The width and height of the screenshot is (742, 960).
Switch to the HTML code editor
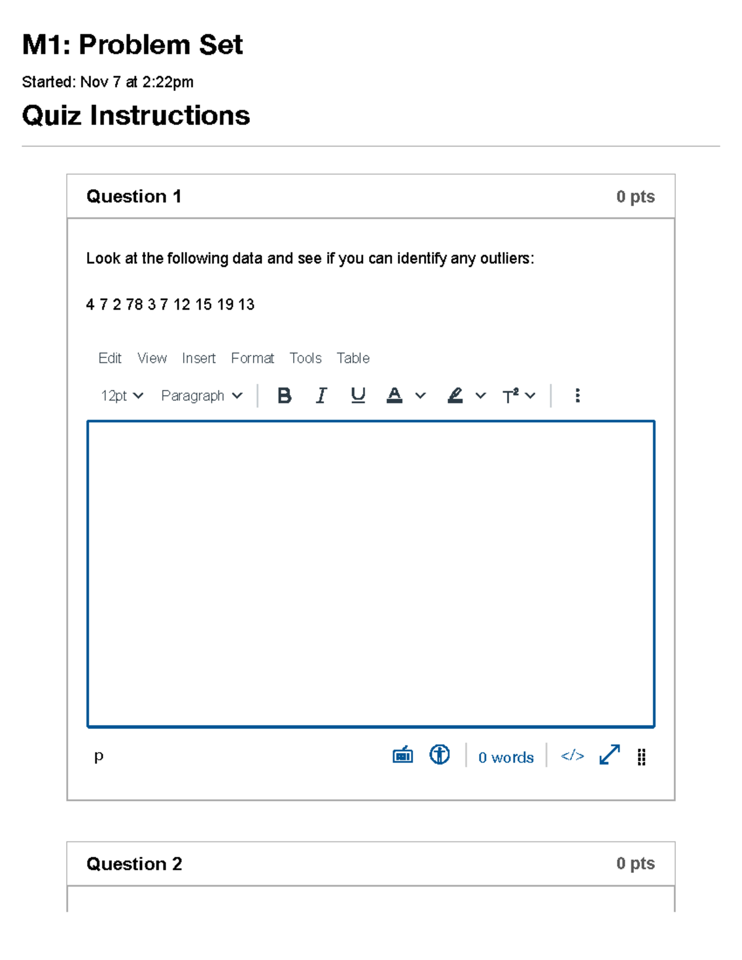tap(572, 755)
